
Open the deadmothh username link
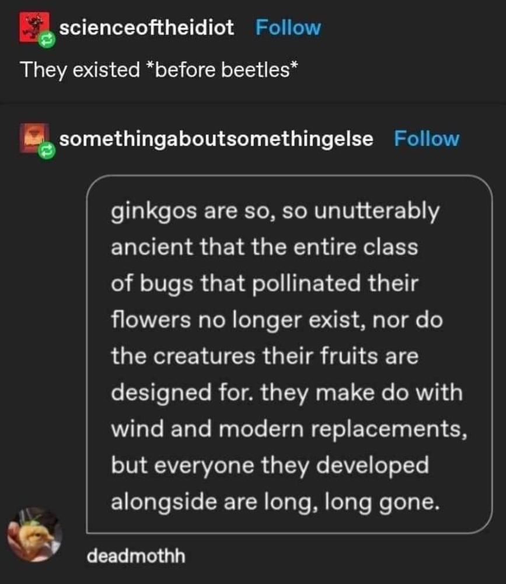pos(136,556)
